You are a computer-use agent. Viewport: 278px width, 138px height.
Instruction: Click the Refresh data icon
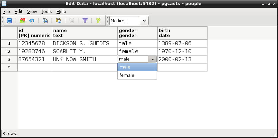[x=23, y=21]
